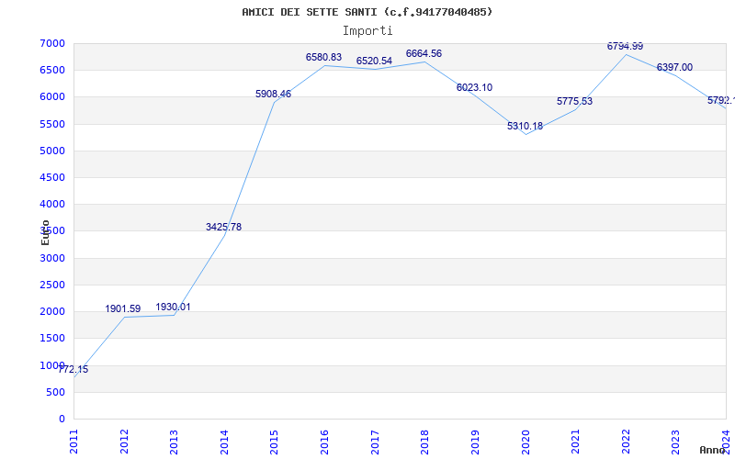The image size is (735, 459).
Task: Click the 6664.56 data label
Action: pos(424,54)
